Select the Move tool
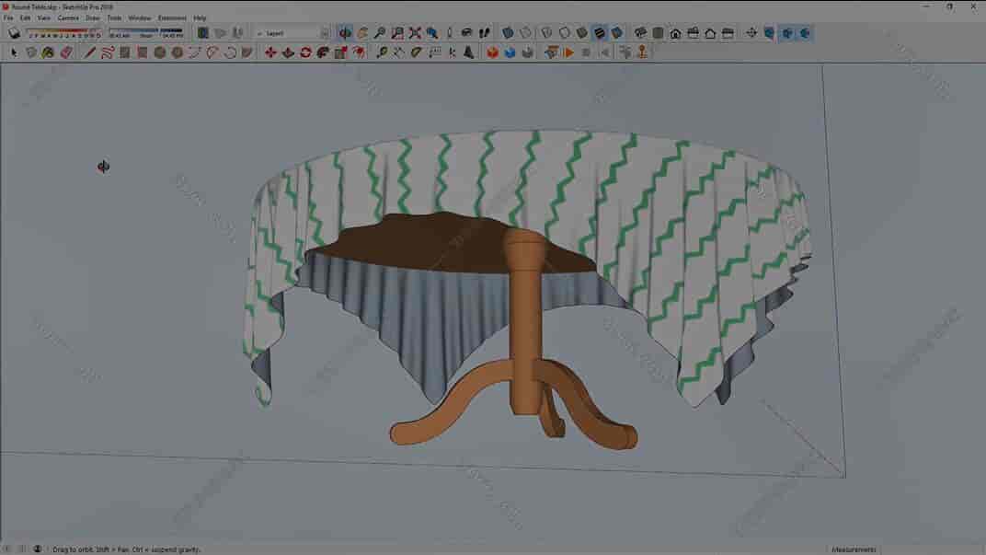 [269, 52]
